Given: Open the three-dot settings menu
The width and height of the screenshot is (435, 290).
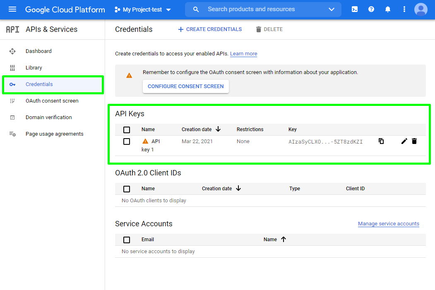Looking at the screenshot, I should coord(404,10).
